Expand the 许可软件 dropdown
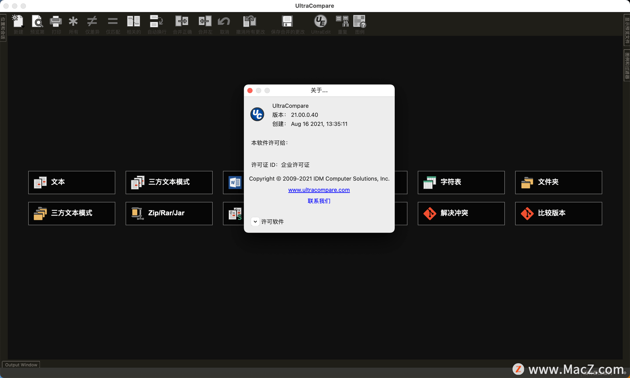 (x=255, y=222)
